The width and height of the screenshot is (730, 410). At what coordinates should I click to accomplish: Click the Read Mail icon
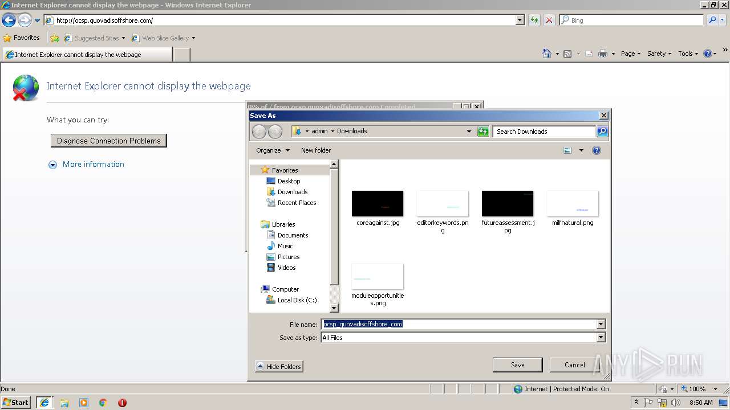[589, 54]
